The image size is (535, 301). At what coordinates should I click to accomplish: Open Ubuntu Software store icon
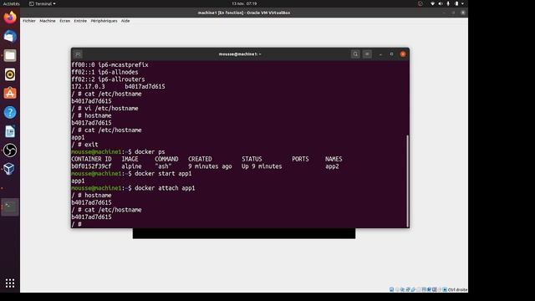point(10,93)
